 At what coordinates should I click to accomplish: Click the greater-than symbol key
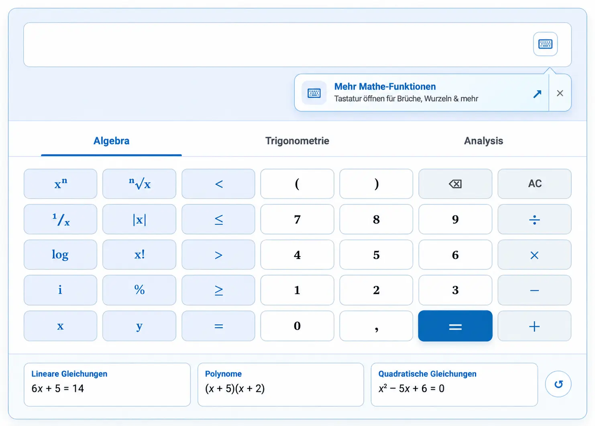point(218,255)
